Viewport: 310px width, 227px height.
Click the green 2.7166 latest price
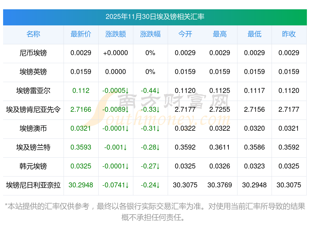click(x=81, y=110)
